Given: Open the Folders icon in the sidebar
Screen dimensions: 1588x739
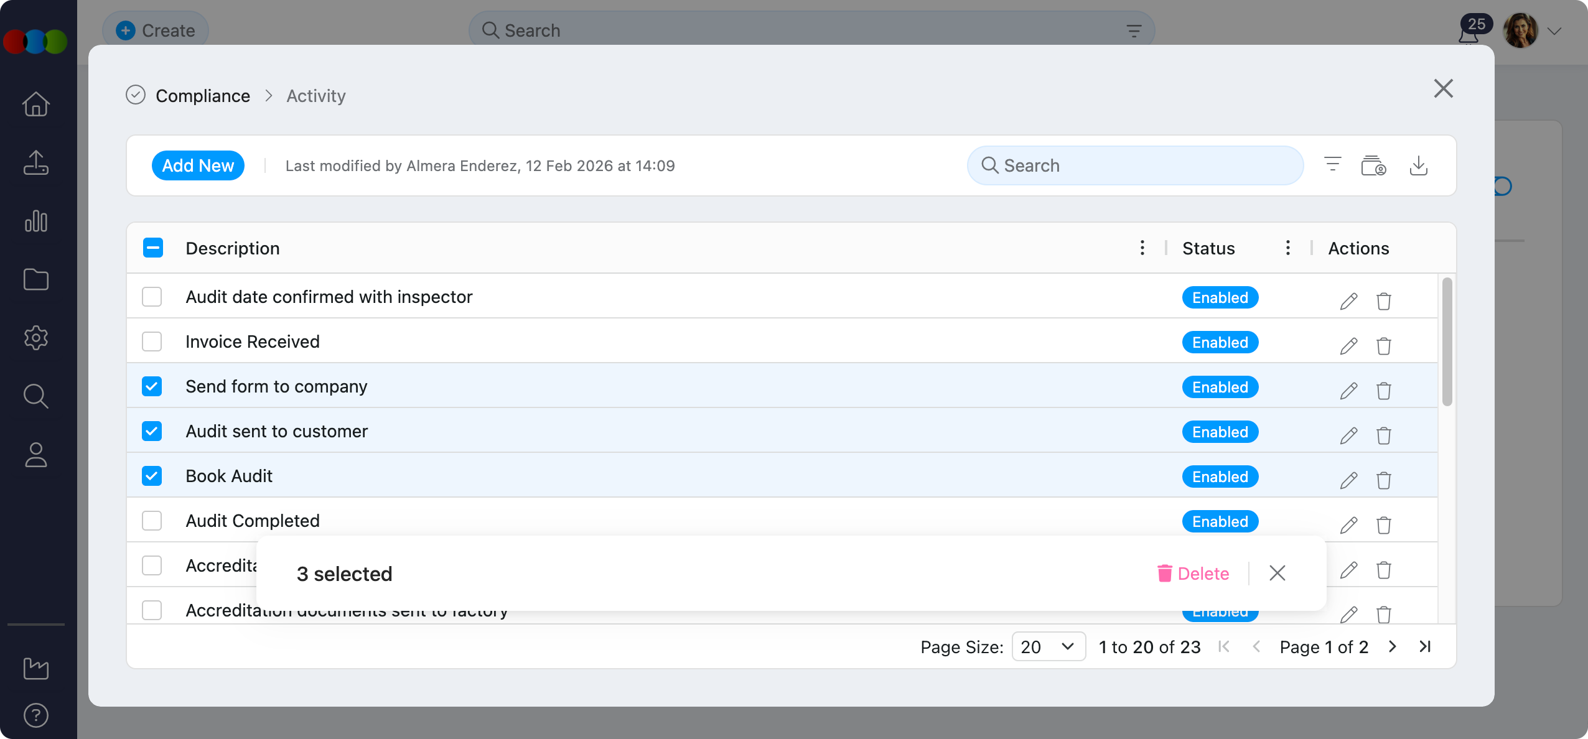Looking at the screenshot, I should (35, 279).
